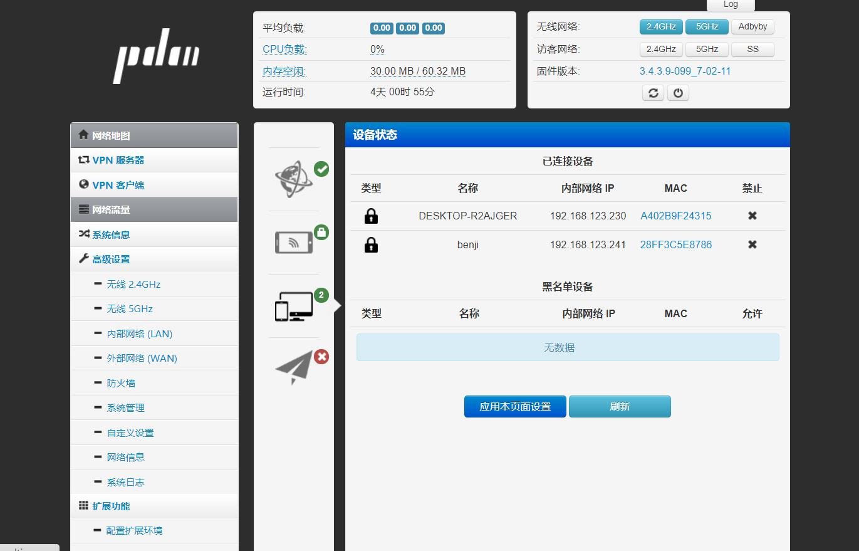Collapse the 高级设置 sidebar section
The width and height of the screenshot is (859, 551).
[154, 260]
